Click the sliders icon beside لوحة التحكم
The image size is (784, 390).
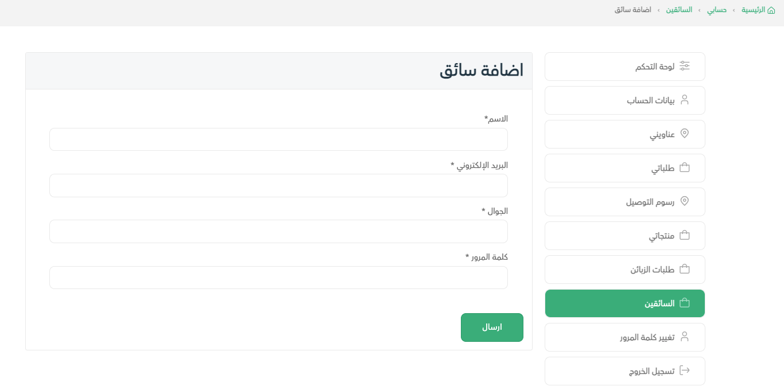684,66
